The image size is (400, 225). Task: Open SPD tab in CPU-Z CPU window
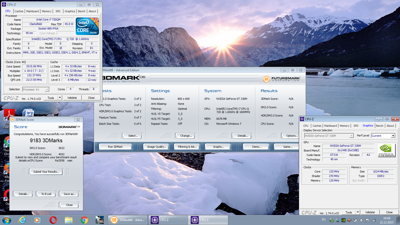coord(58,11)
